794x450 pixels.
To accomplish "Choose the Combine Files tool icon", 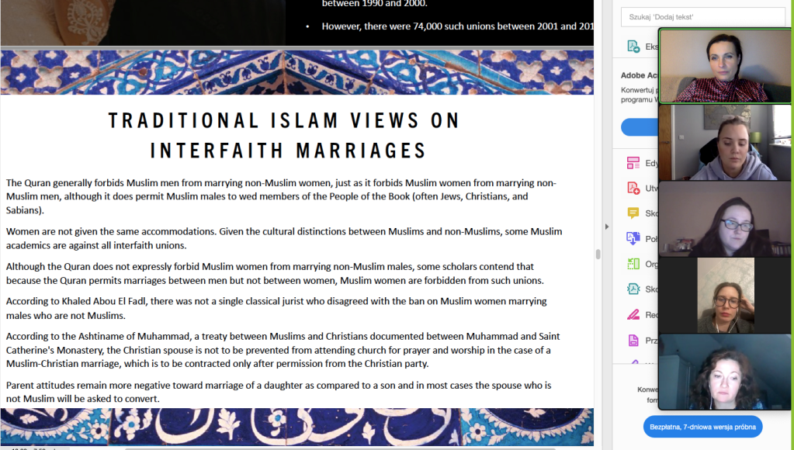I will [x=633, y=239].
